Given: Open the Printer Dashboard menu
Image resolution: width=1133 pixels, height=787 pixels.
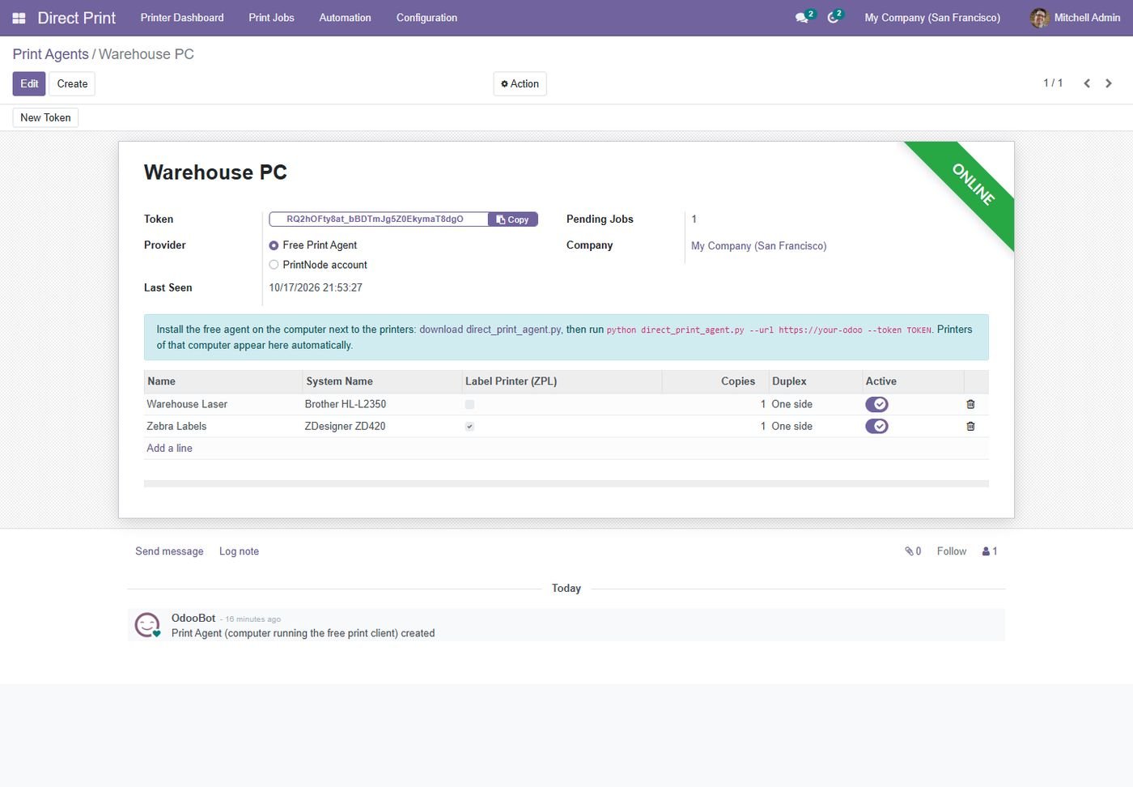Looking at the screenshot, I should point(182,18).
